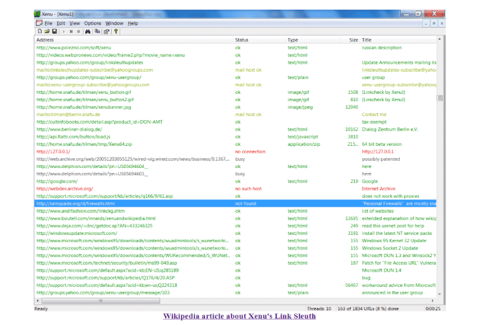Select the groups.yahoo.com linksleuthupdates row

pos(235,63)
